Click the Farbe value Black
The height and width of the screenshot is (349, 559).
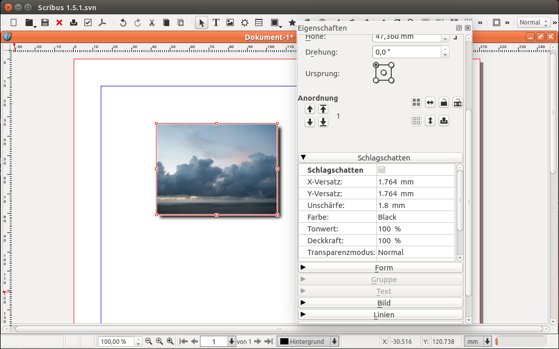coord(387,217)
